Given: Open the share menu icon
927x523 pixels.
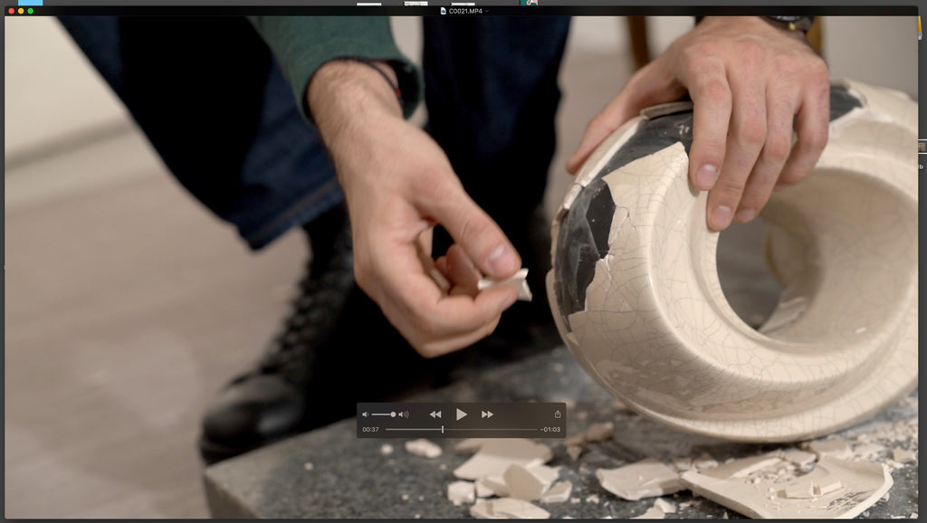Looking at the screenshot, I should pyautogui.click(x=558, y=414).
